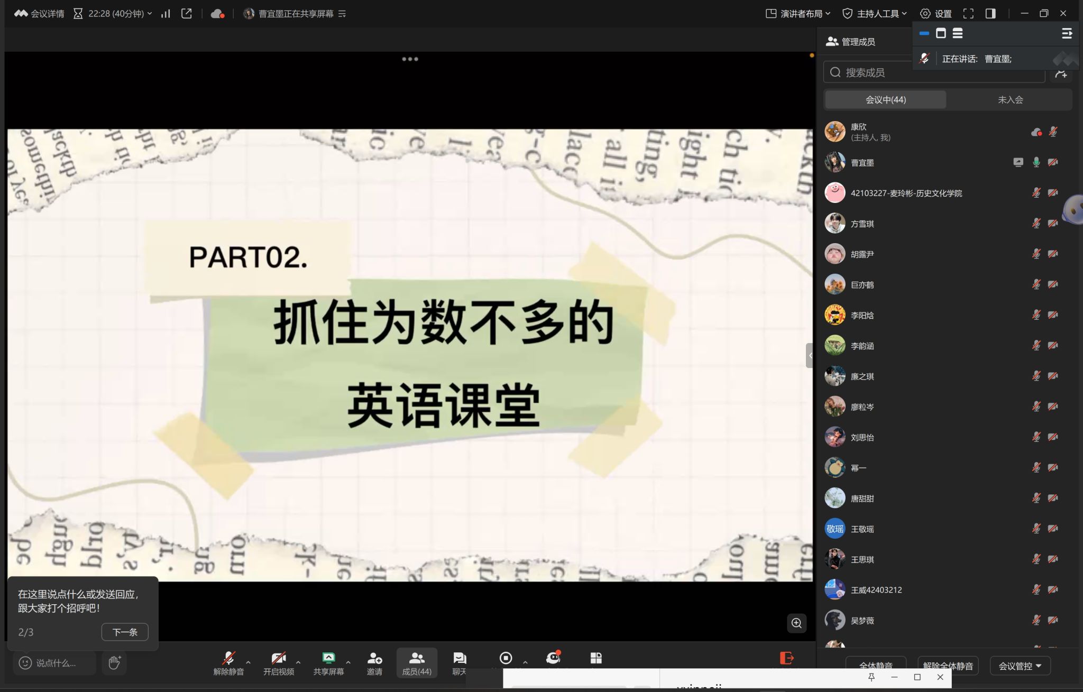Click the zoom-in magnifier on shared screen

tap(796, 623)
